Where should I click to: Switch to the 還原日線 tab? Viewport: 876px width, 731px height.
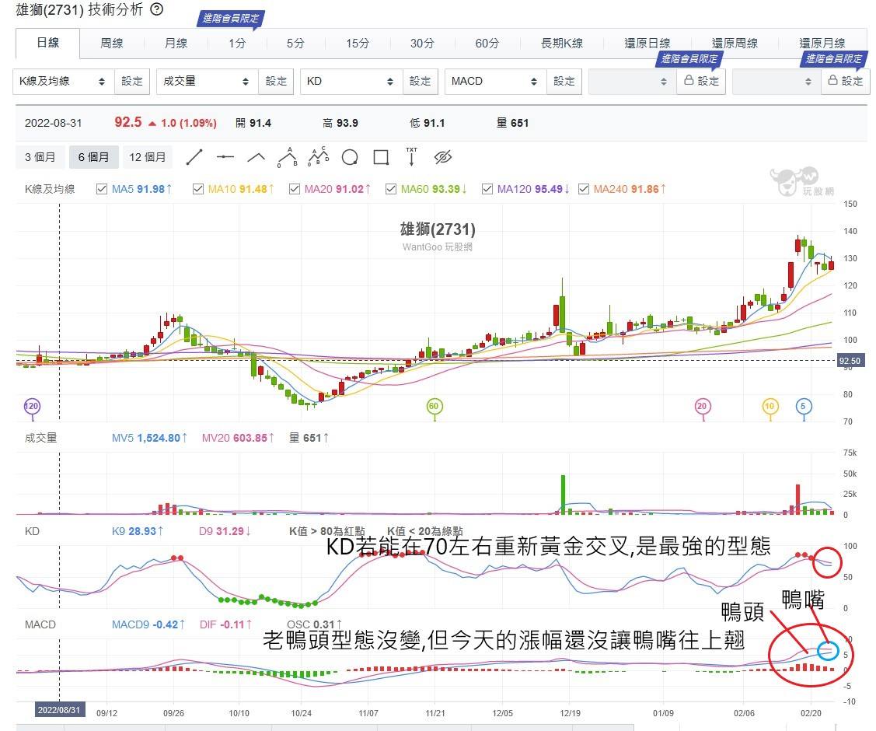[x=647, y=44]
